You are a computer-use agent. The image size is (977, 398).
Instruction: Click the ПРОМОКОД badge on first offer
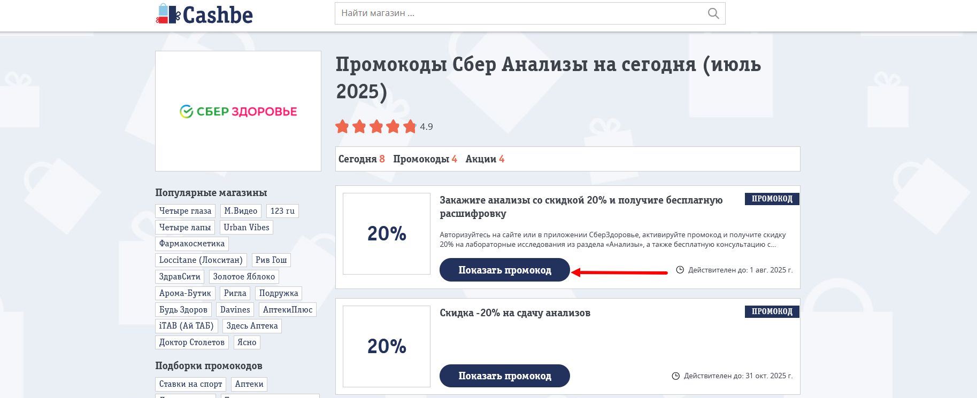(x=772, y=199)
